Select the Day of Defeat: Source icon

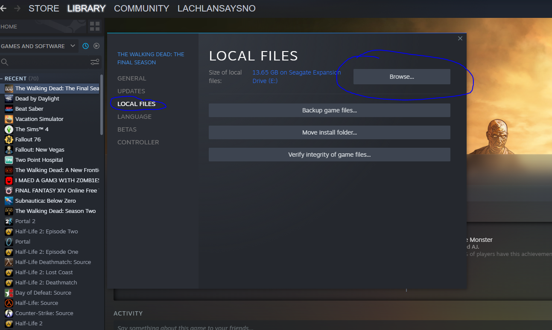[x=9, y=293]
